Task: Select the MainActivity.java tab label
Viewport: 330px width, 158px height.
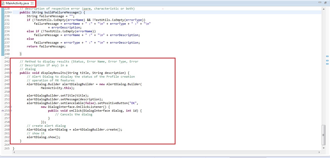Action: click(17, 3)
